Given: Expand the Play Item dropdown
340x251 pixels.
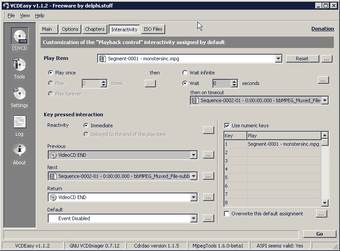Looking at the screenshot, I should 279,59.
